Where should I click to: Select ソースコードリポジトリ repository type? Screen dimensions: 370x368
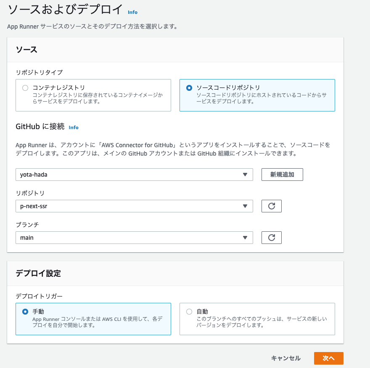[257, 95]
